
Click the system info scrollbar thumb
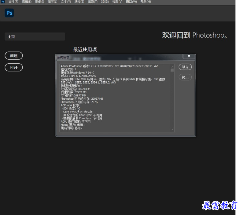click(x=172, y=70)
